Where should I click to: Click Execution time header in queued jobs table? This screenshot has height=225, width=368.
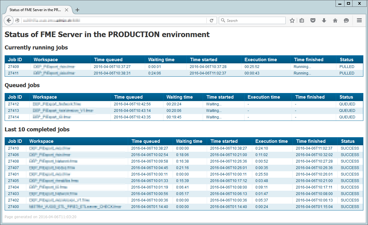(x=264, y=97)
